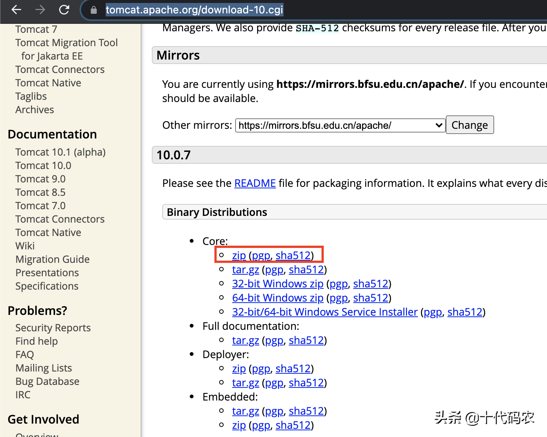Open Tomcat Migration Tool for Jakarta EE
The height and width of the screenshot is (437, 547).
[x=67, y=49]
